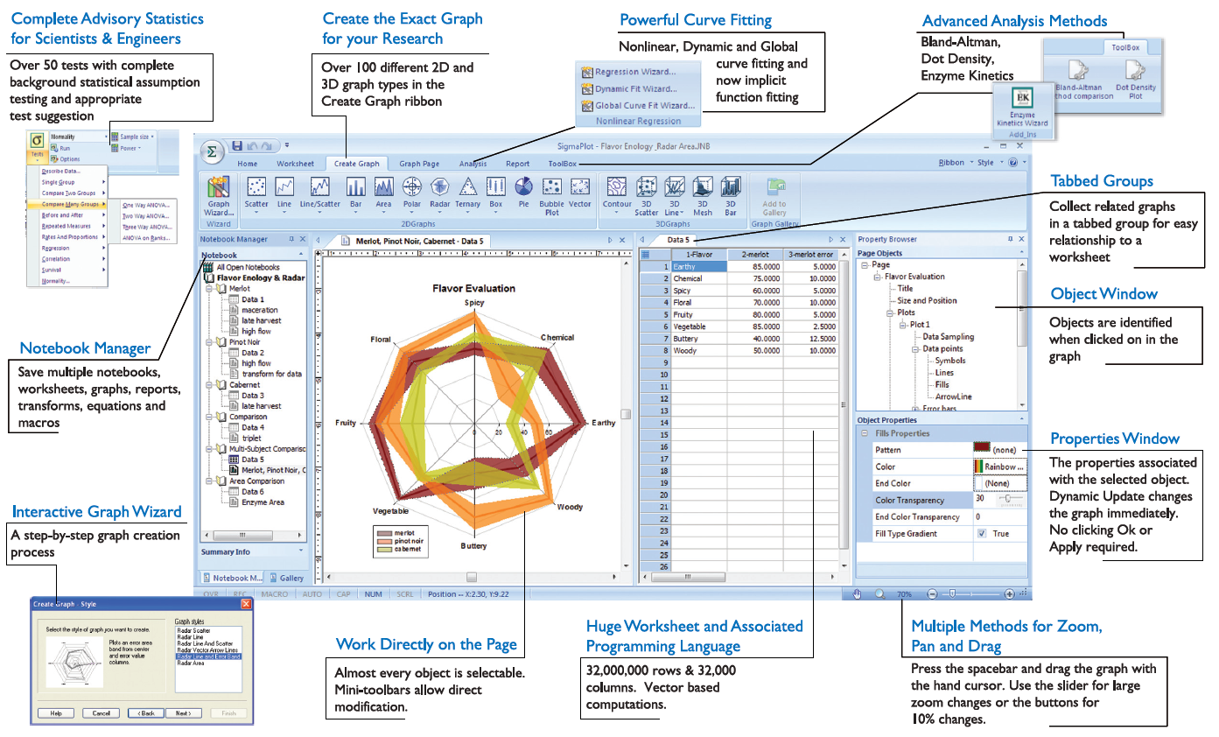Open the Graph Wizard tool
The width and height of the screenshot is (1219, 737).
(x=218, y=196)
